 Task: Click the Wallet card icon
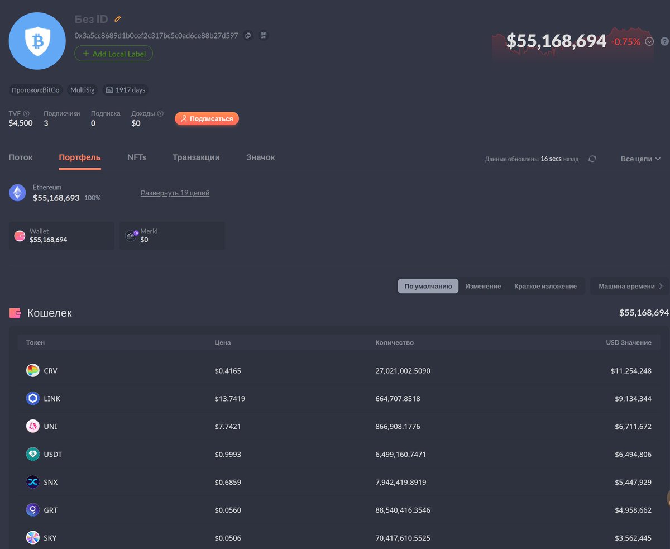[20, 236]
